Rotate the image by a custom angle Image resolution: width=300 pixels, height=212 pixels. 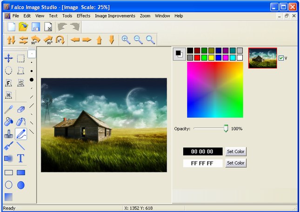pyautogui.click(x=60, y=40)
